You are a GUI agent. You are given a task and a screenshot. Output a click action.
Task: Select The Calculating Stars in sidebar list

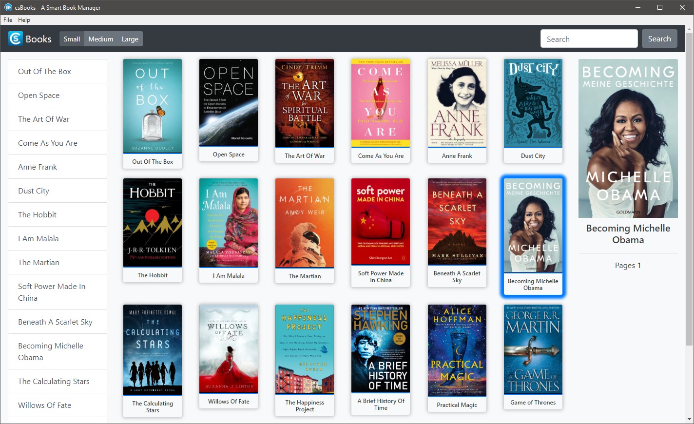(x=58, y=381)
